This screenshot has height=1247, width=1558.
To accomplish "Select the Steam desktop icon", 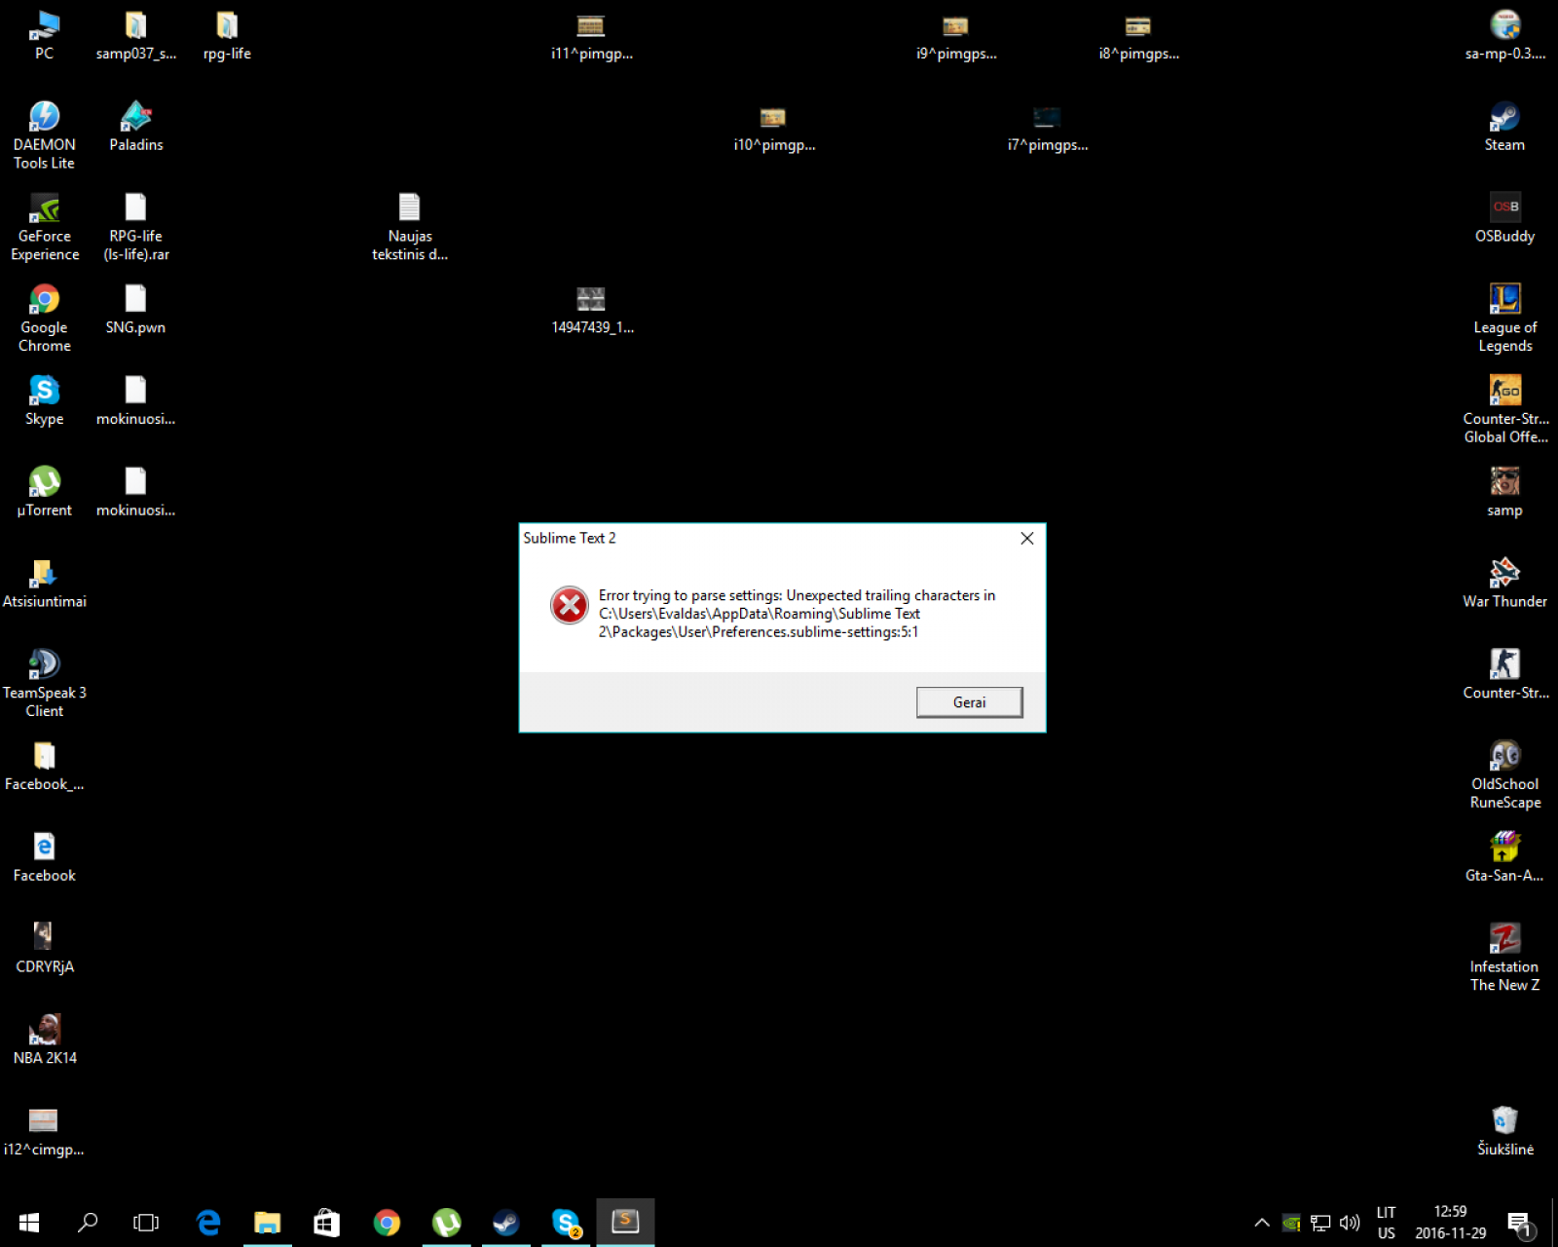I will 1504,128.
